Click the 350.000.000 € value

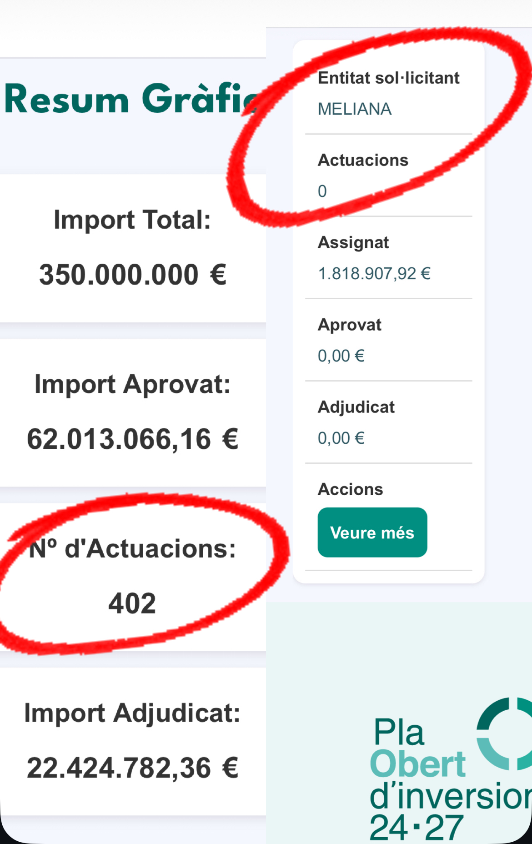point(133,275)
